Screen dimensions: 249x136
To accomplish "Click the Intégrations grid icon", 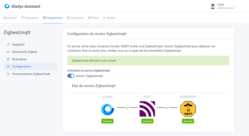I will click(44, 18).
